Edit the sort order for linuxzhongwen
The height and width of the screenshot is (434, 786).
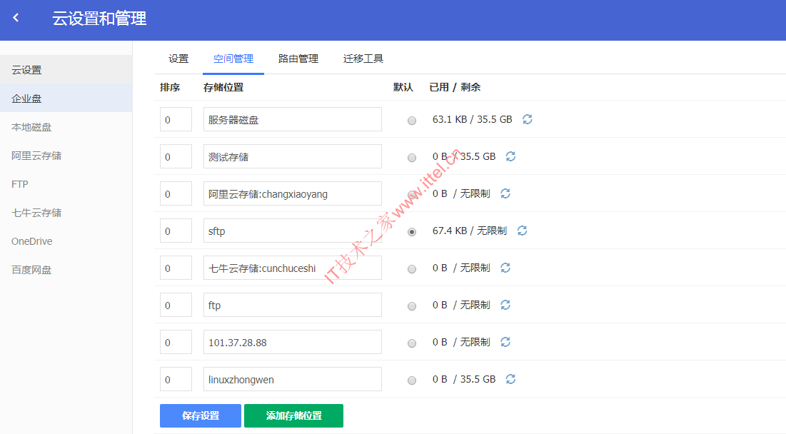(x=176, y=379)
